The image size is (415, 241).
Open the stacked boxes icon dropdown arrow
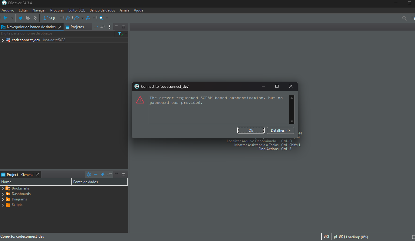coord(94,18)
